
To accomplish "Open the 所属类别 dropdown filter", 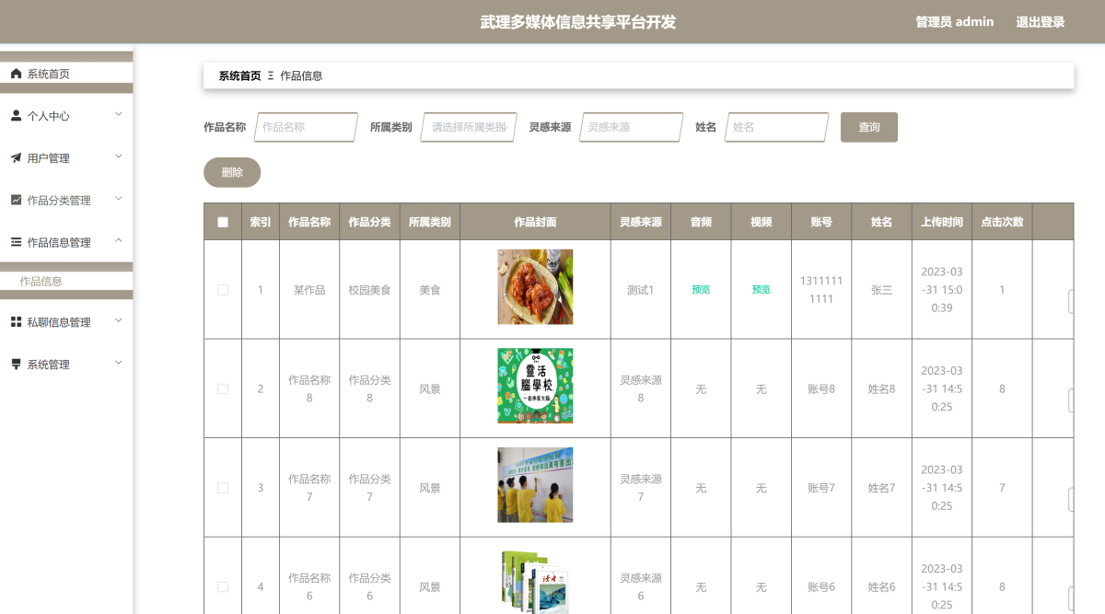I will 468,127.
